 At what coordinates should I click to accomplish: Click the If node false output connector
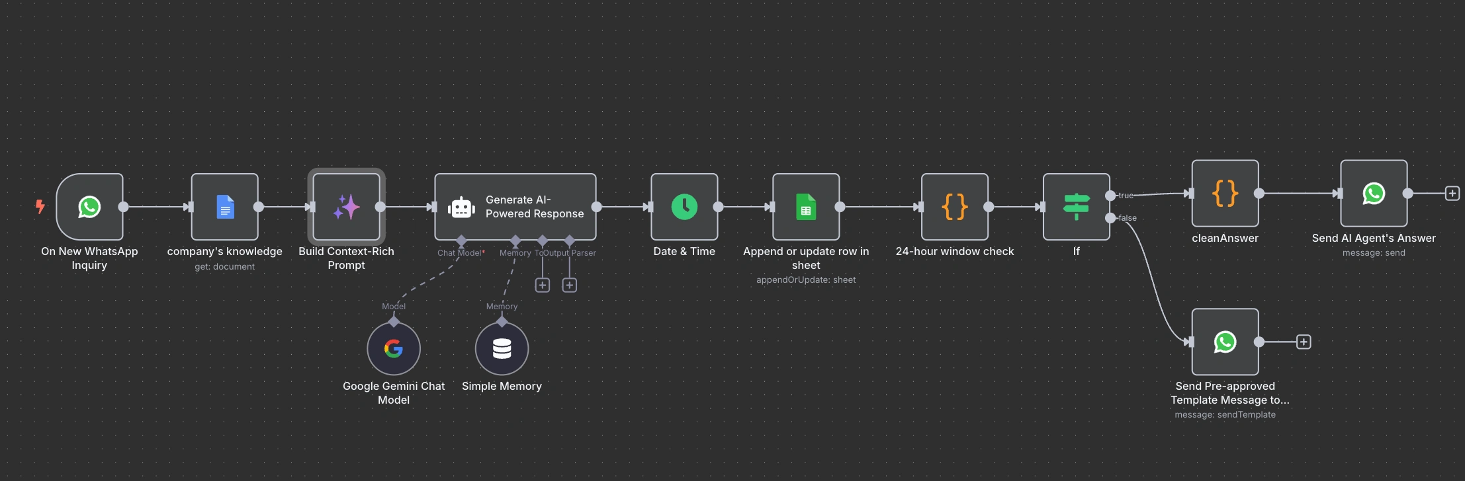(1110, 218)
